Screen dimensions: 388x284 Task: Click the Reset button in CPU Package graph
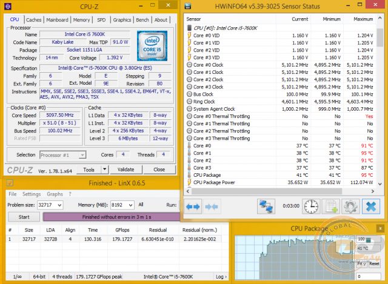click(375, 263)
